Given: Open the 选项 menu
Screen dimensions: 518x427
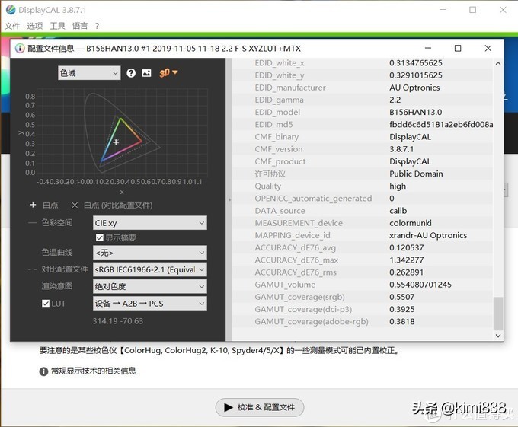Looking at the screenshot, I should pyautogui.click(x=35, y=26).
